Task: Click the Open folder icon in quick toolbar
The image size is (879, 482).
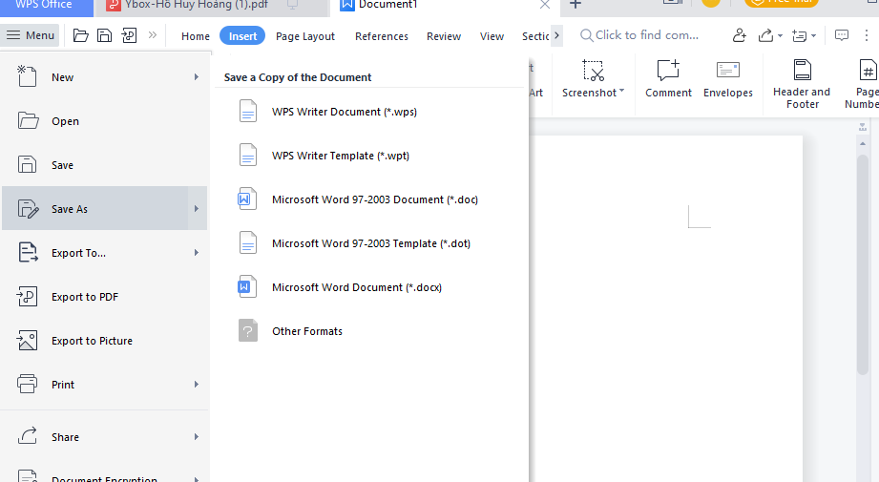Action: (81, 36)
